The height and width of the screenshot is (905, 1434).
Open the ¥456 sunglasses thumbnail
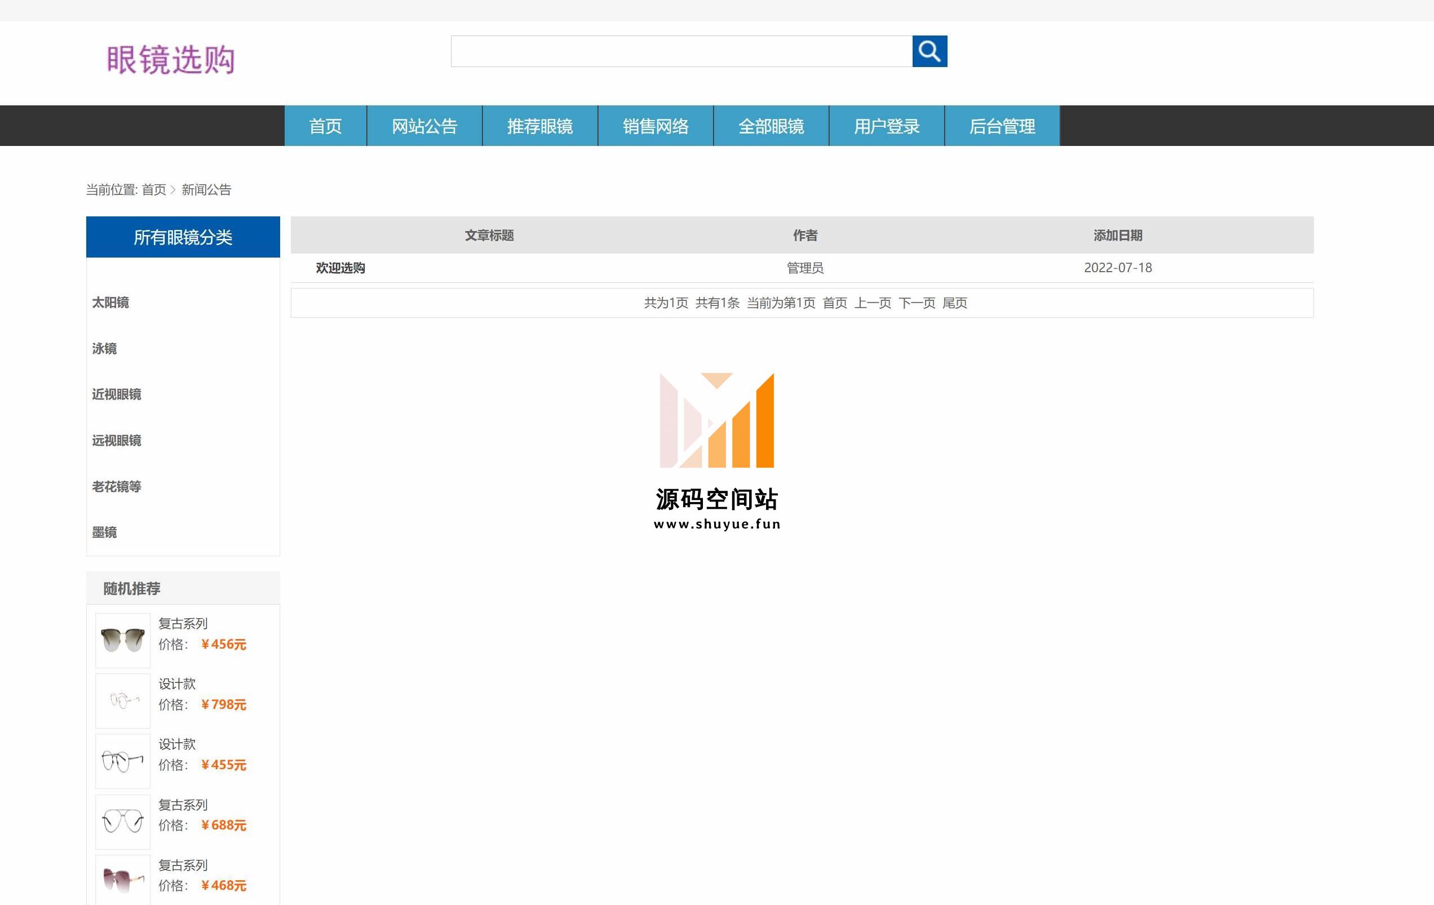123,641
